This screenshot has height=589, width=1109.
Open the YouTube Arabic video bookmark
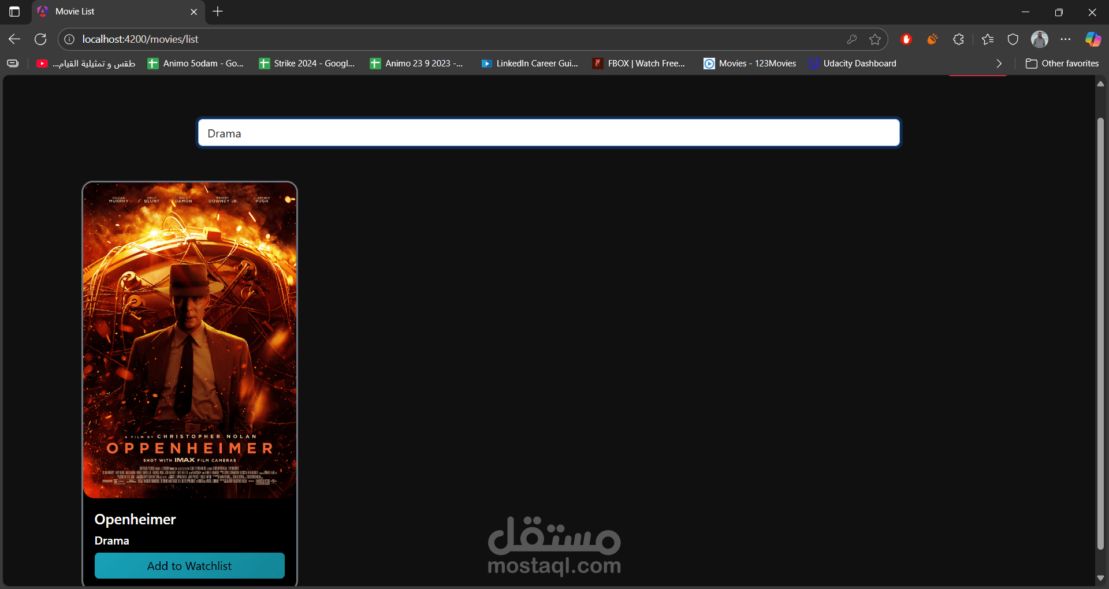pyautogui.click(x=85, y=64)
